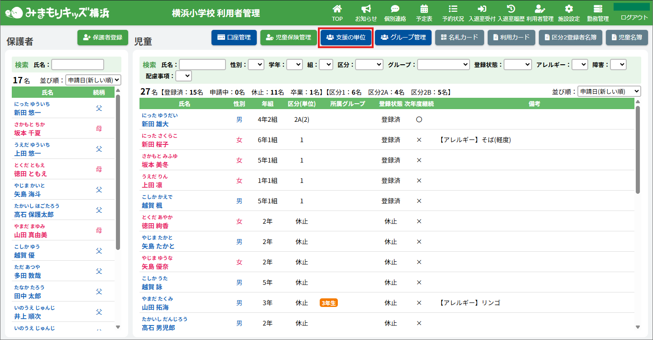Open child record 新田 雄大
Screen dimensions: 653x340
pyautogui.click(x=155, y=124)
